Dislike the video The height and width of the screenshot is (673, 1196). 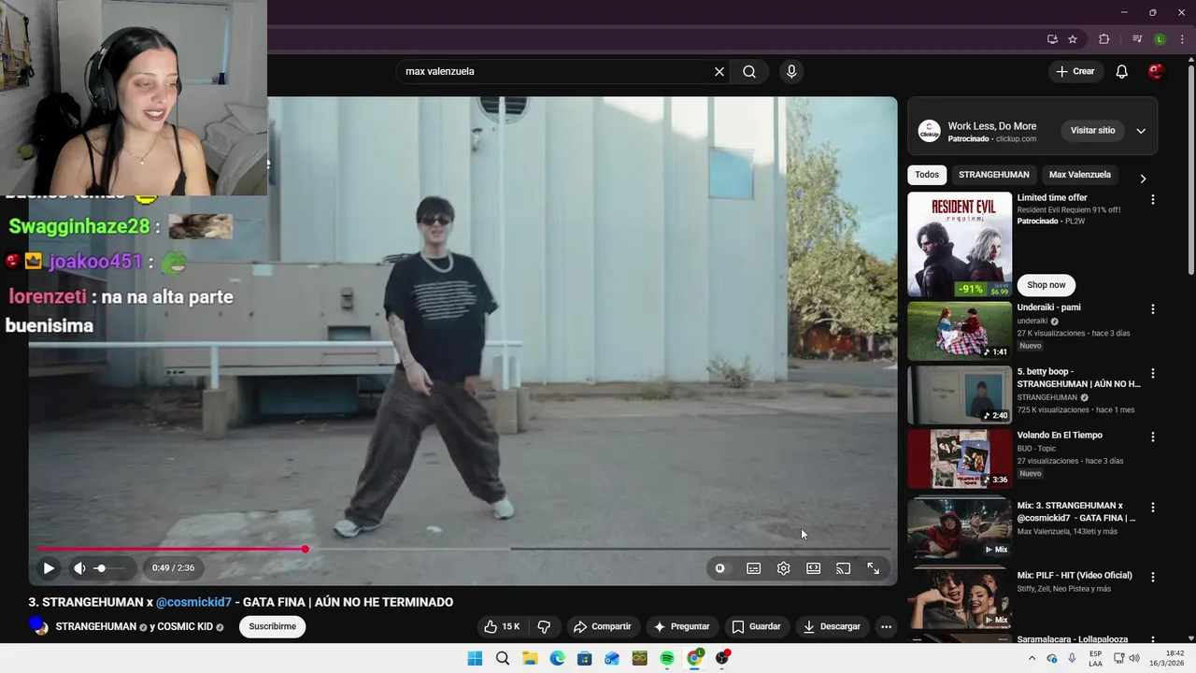click(544, 626)
